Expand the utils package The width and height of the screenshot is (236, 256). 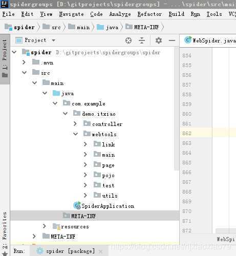tap(85, 196)
